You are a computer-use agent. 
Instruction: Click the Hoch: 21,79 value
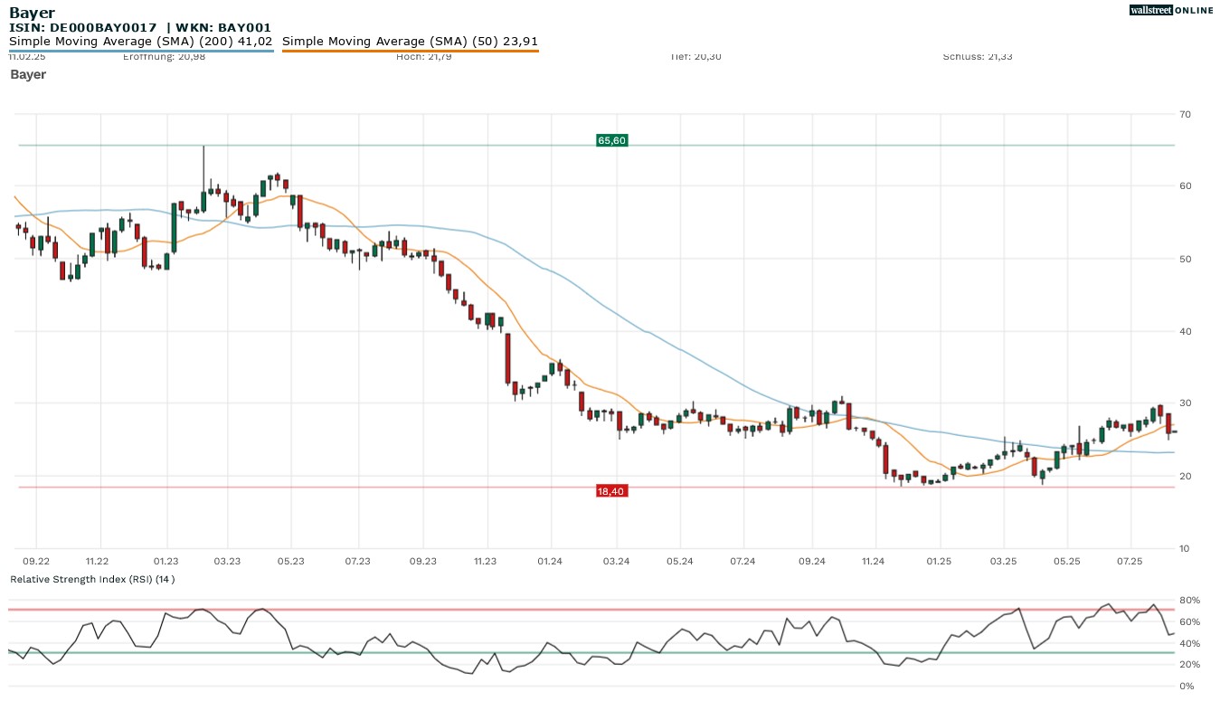[x=424, y=56]
